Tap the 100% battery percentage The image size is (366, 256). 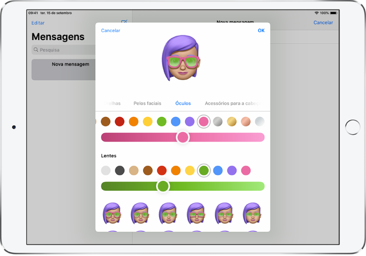click(324, 13)
